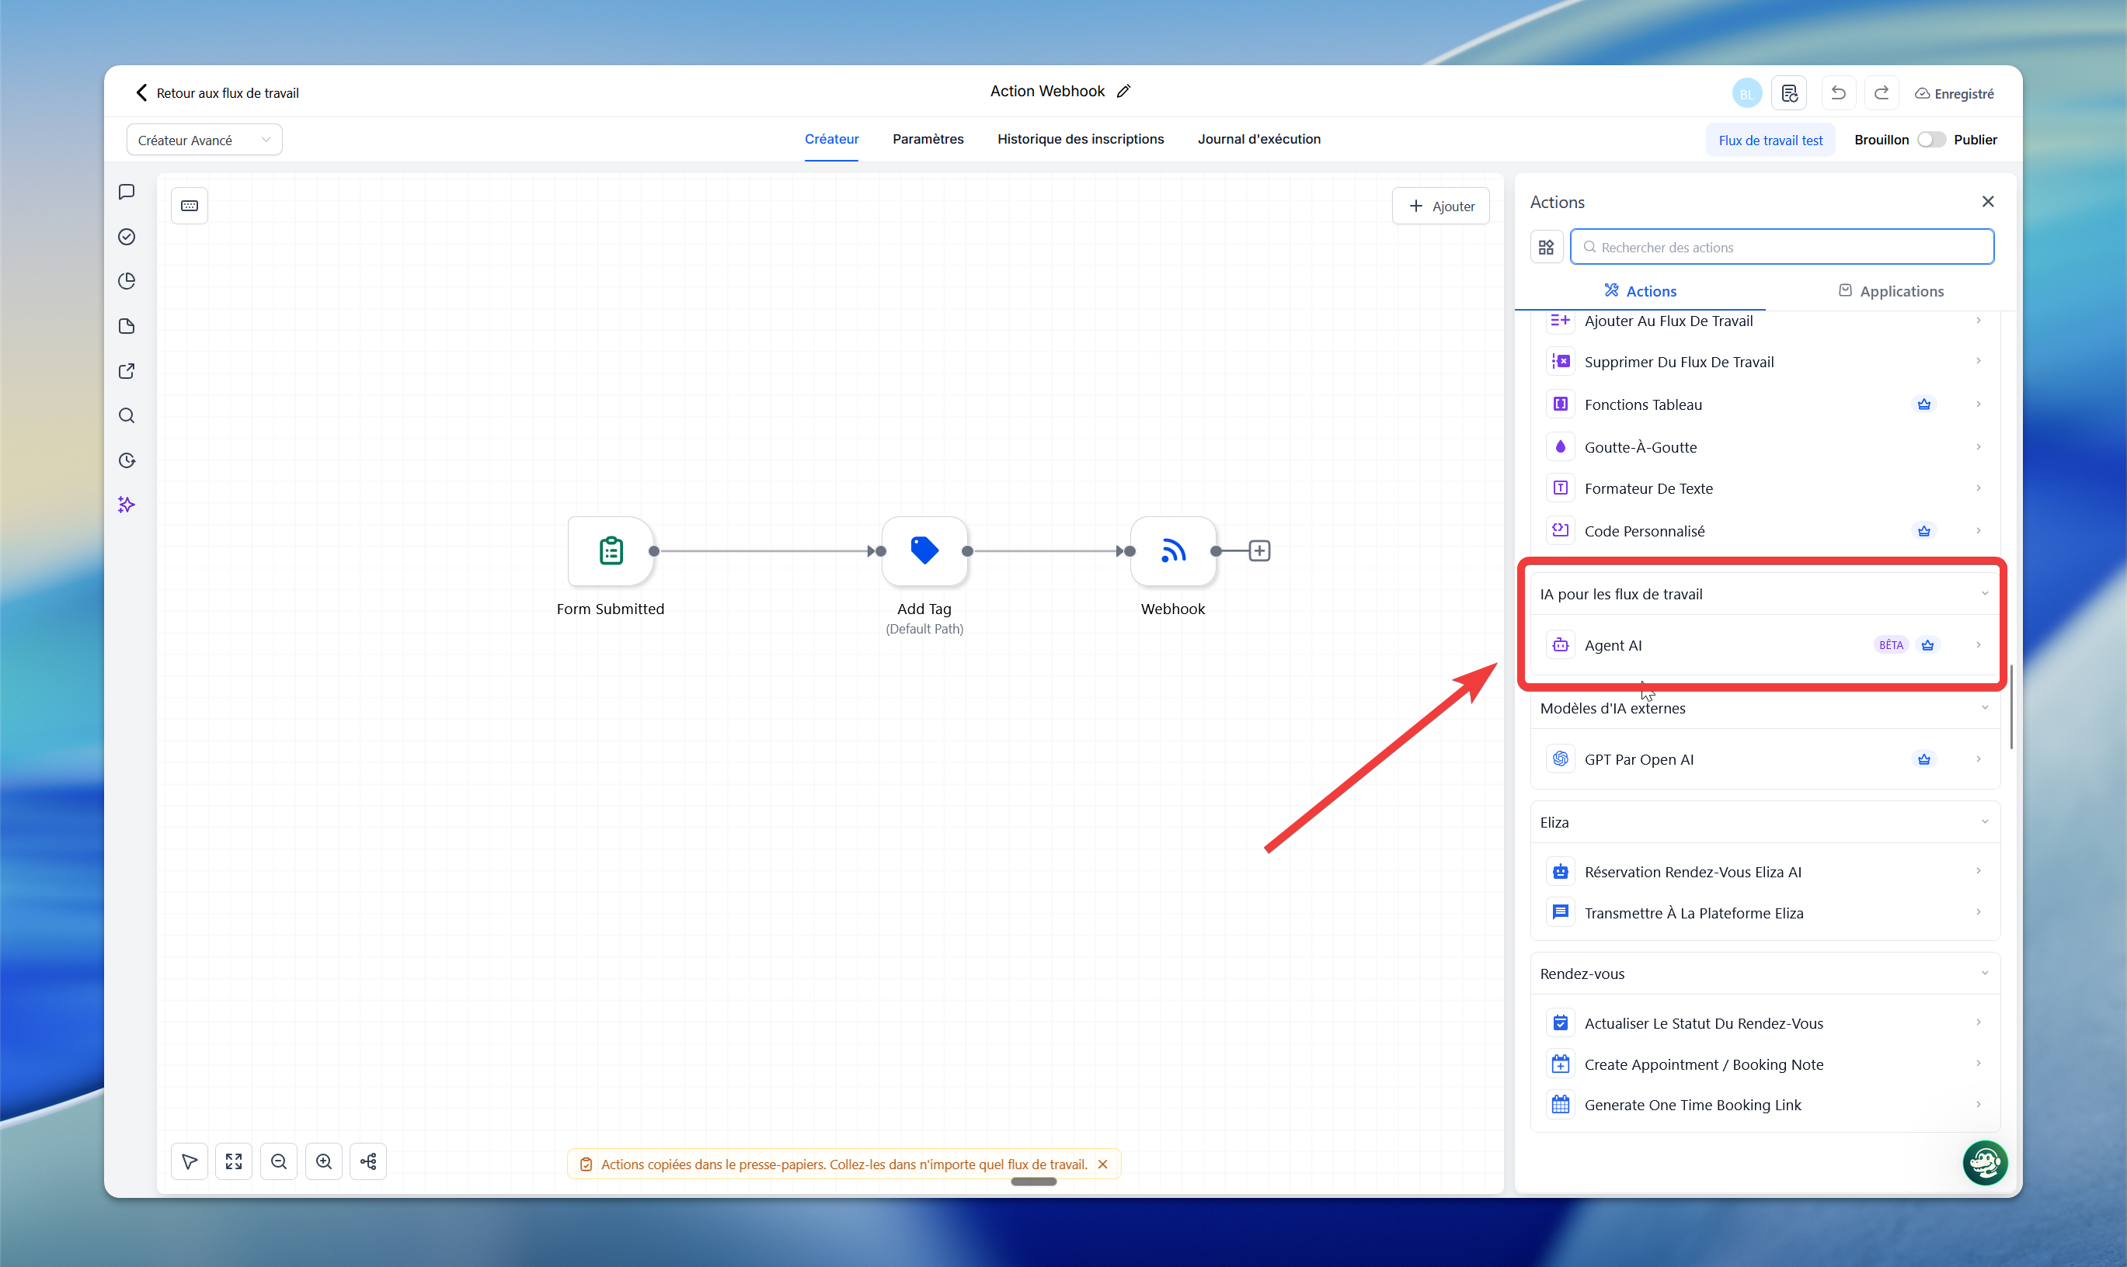Image resolution: width=2127 pixels, height=1267 pixels.
Task: Select the Add Tag node
Action: click(924, 550)
